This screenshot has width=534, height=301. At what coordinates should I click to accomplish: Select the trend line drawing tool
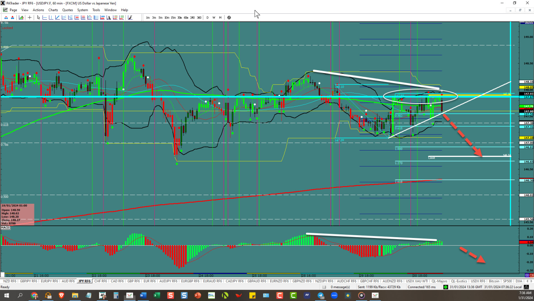[x=57, y=17]
